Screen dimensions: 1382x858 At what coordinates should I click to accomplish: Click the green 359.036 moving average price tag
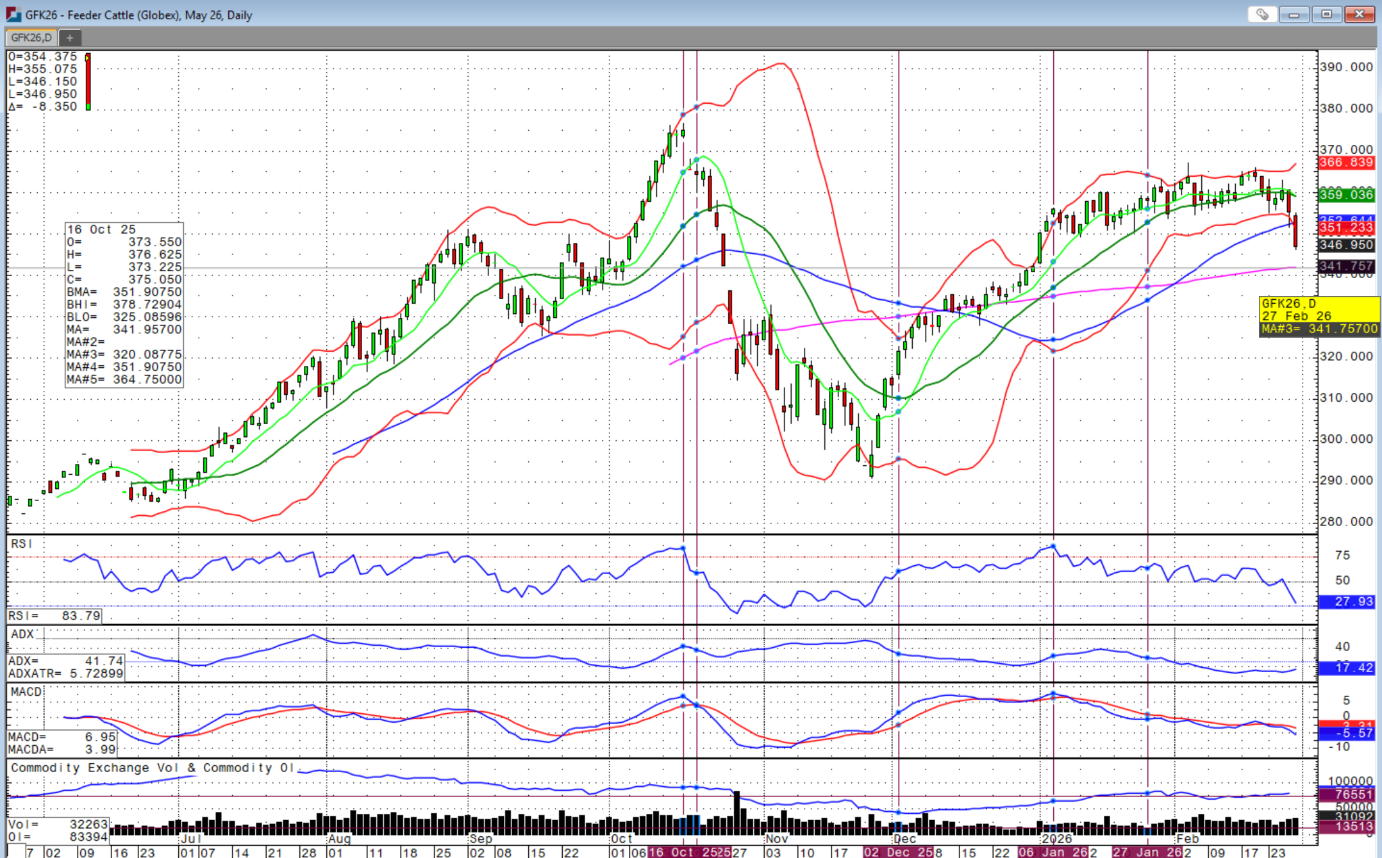(1346, 194)
